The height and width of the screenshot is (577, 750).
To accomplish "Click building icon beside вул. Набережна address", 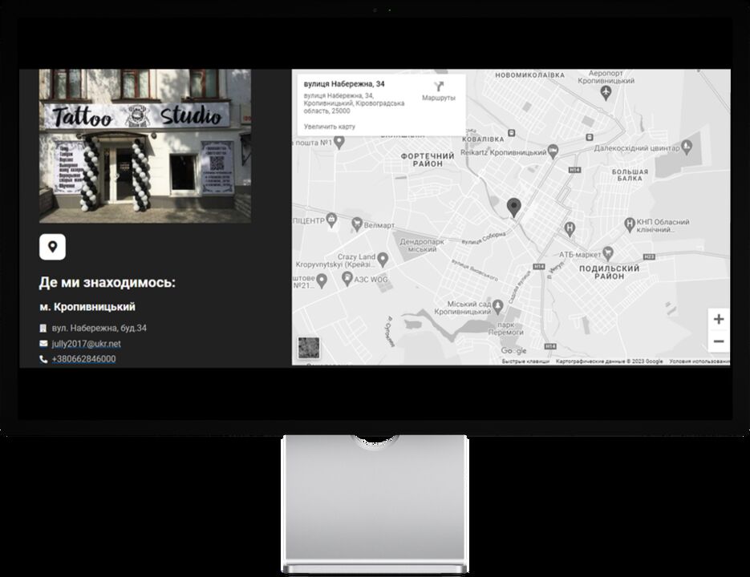I will (x=43, y=328).
